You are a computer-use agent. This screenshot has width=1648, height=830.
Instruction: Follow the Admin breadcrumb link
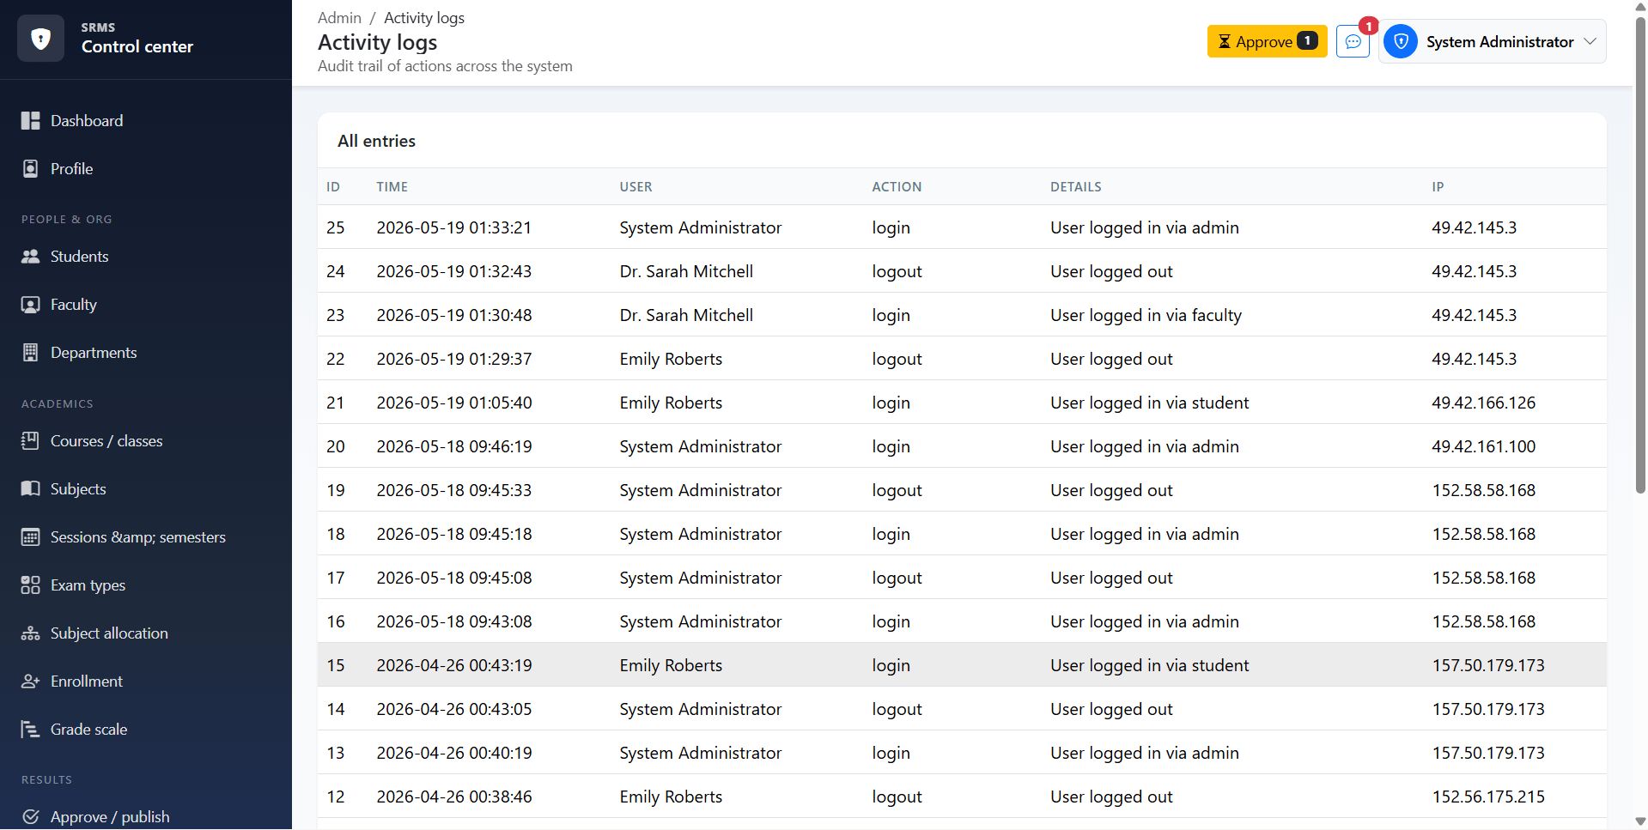point(339,18)
